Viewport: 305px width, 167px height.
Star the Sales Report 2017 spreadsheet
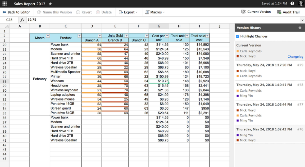[50, 4]
